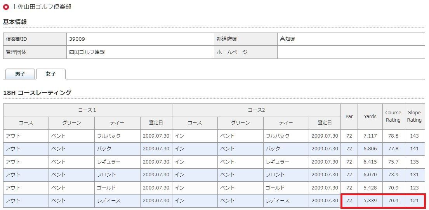Screen dimensions: 429x210
Task: Click the 土佐山田ゴルフ倶楽部 page title
Action: pos(41,7)
